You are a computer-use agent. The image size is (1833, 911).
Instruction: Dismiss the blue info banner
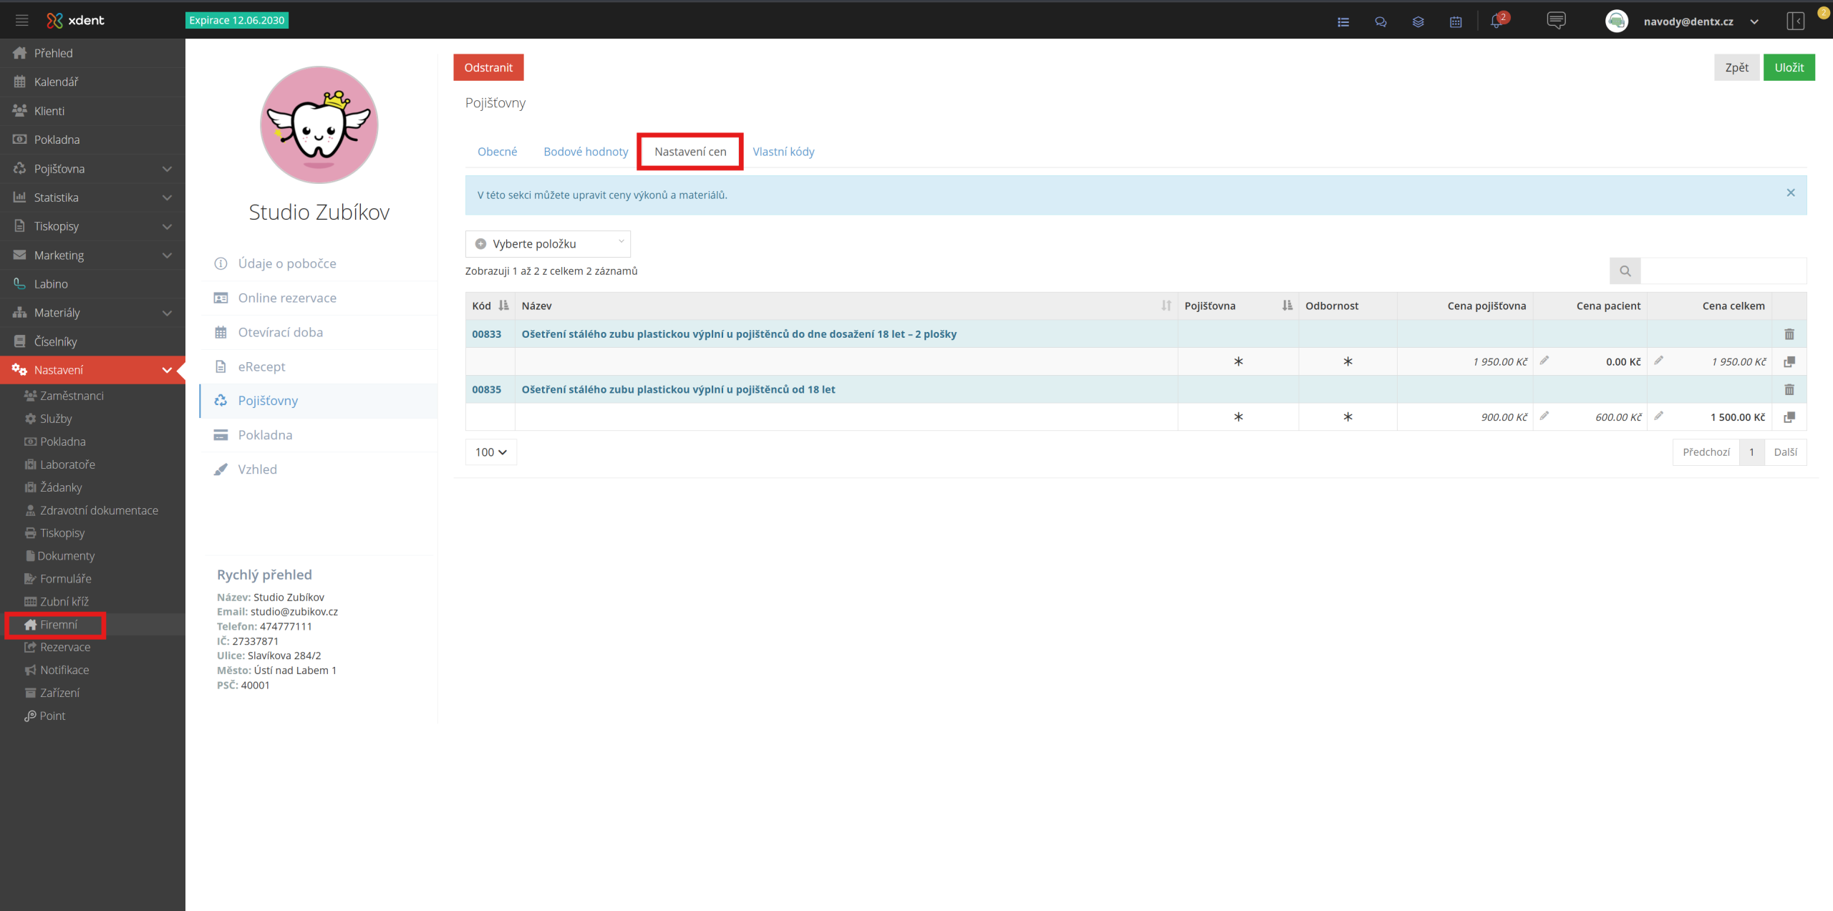(x=1791, y=193)
